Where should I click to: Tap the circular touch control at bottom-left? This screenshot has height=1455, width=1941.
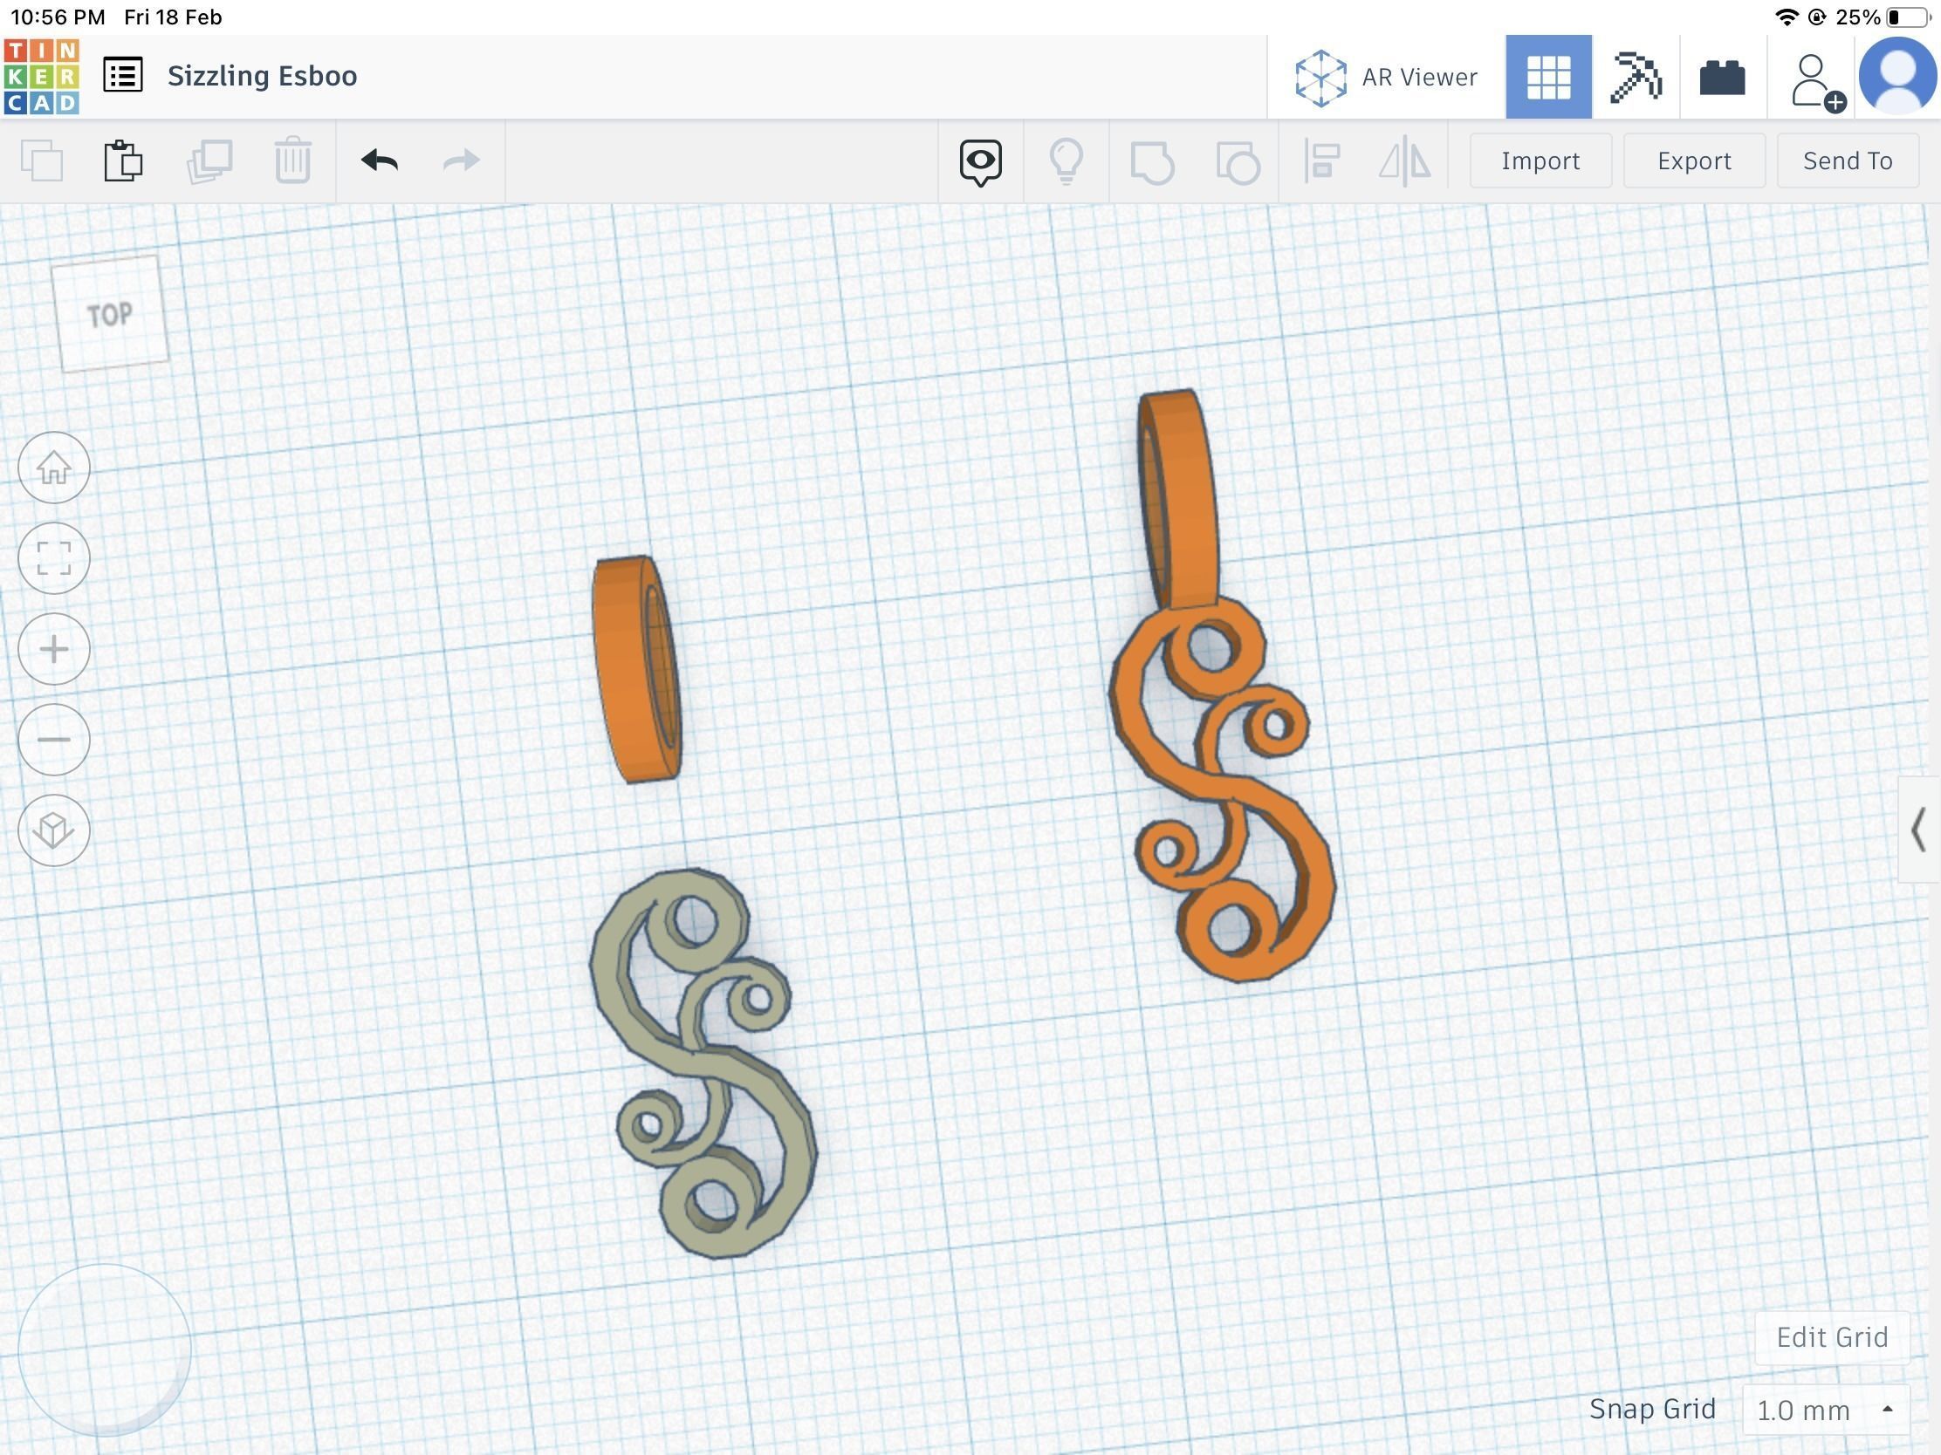pyautogui.click(x=105, y=1350)
